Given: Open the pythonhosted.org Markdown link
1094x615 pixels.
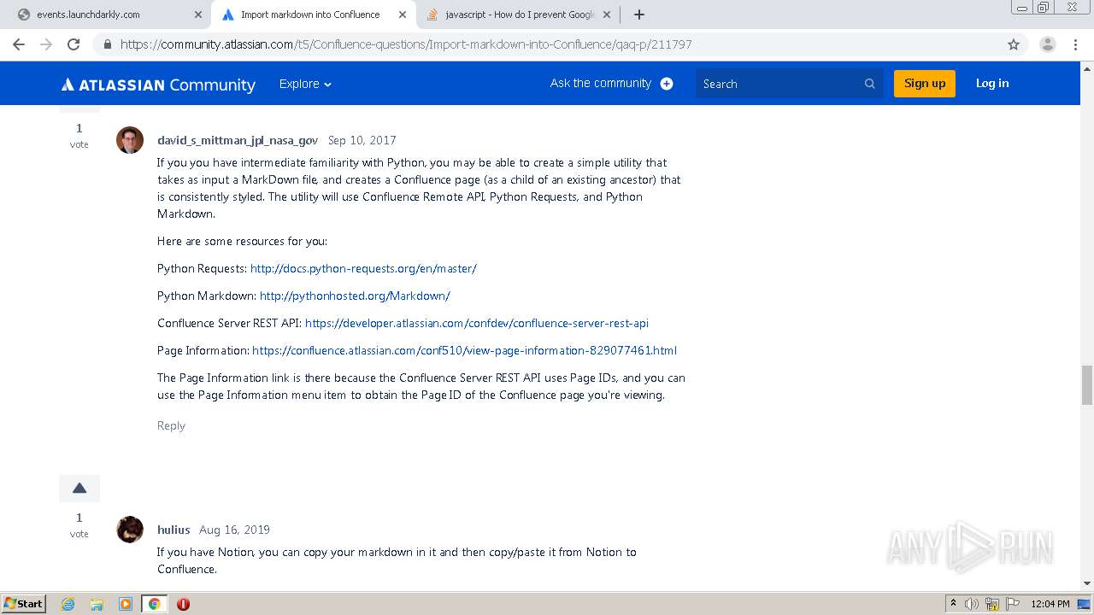Looking at the screenshot, I should 355,296.
